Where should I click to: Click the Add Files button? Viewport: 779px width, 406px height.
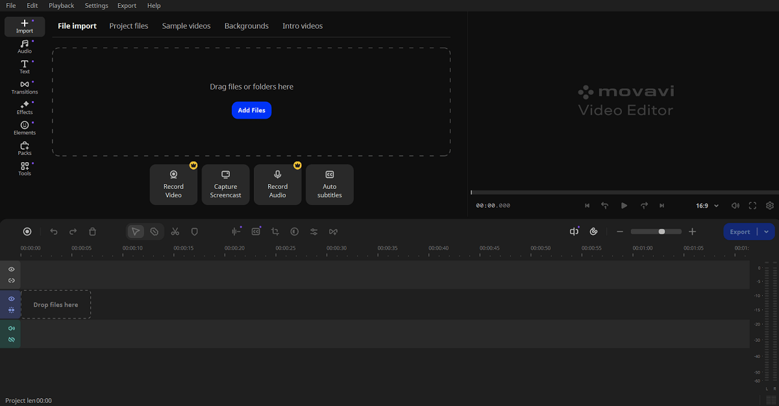251,110
